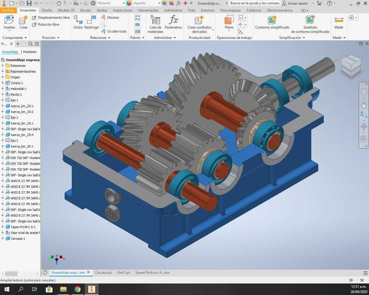Click the appearance color wheel swatch
369x295 pixels.
pos(129,3)
